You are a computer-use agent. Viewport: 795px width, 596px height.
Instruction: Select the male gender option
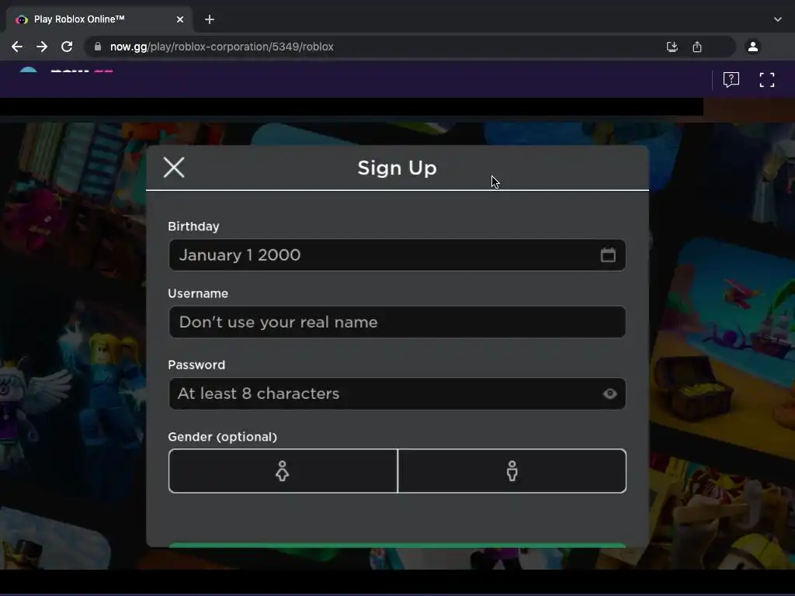pos(512,471)
